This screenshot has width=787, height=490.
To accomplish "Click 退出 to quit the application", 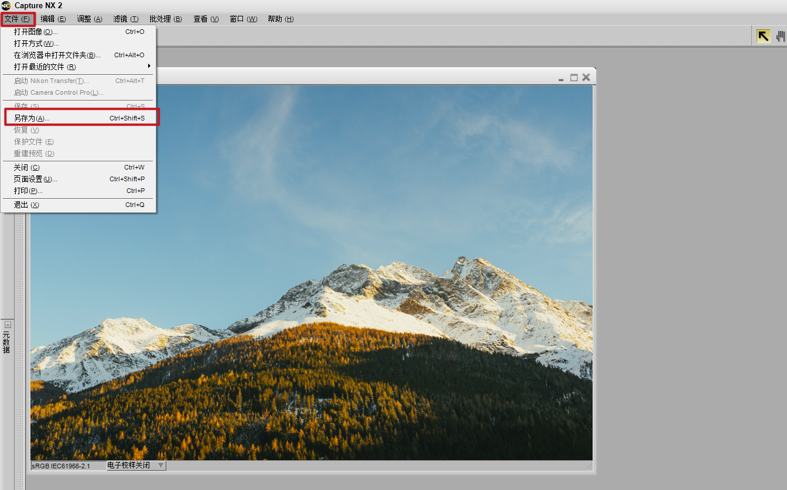I will (x=26, y=205).
